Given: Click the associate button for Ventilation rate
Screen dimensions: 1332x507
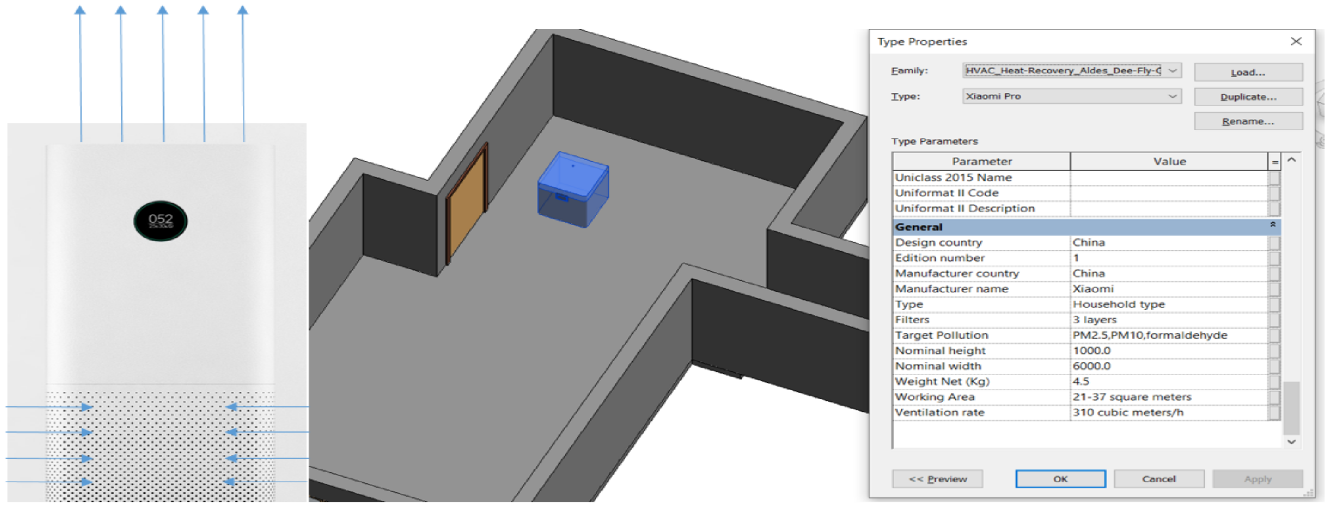Looking at the screenshot, I should 1275,413.
